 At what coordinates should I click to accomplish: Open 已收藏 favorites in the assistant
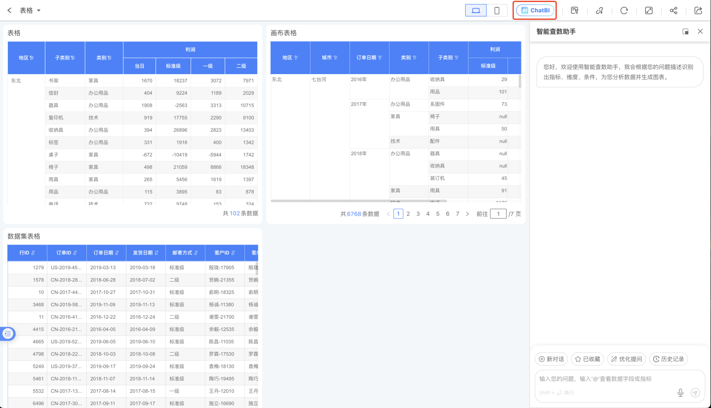pos(588,359)
